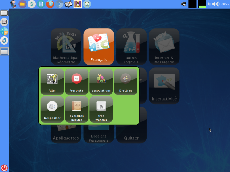
Task: Open the autres logiciels category
Action: click(x=132, y=47)
